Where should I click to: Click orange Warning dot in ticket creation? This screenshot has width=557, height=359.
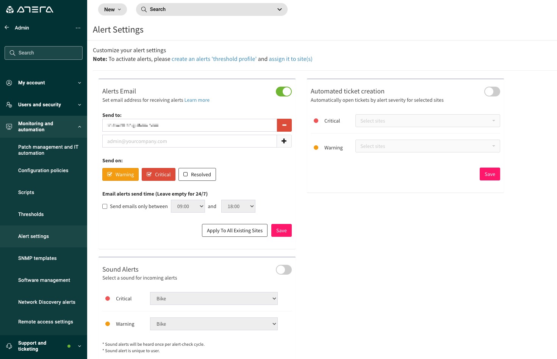tap(316, 148)
